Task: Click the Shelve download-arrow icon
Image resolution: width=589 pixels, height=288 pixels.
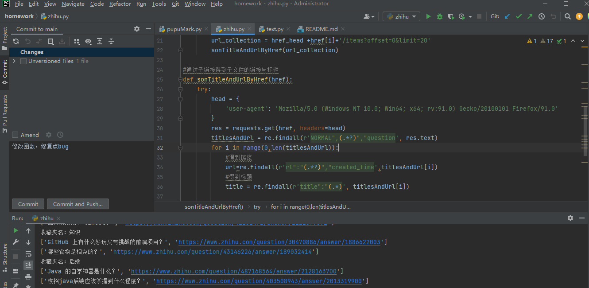Action: coord(62,41)
